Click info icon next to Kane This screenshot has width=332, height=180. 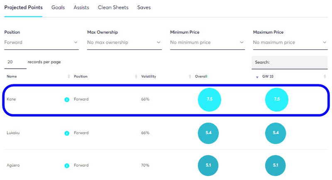click(x=66, y=100)
